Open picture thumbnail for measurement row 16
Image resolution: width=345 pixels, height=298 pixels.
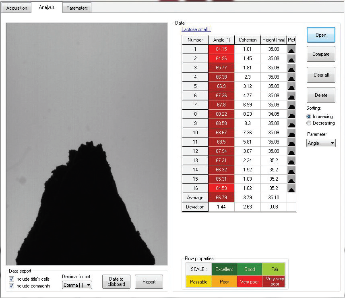click(x=291, y=188)
